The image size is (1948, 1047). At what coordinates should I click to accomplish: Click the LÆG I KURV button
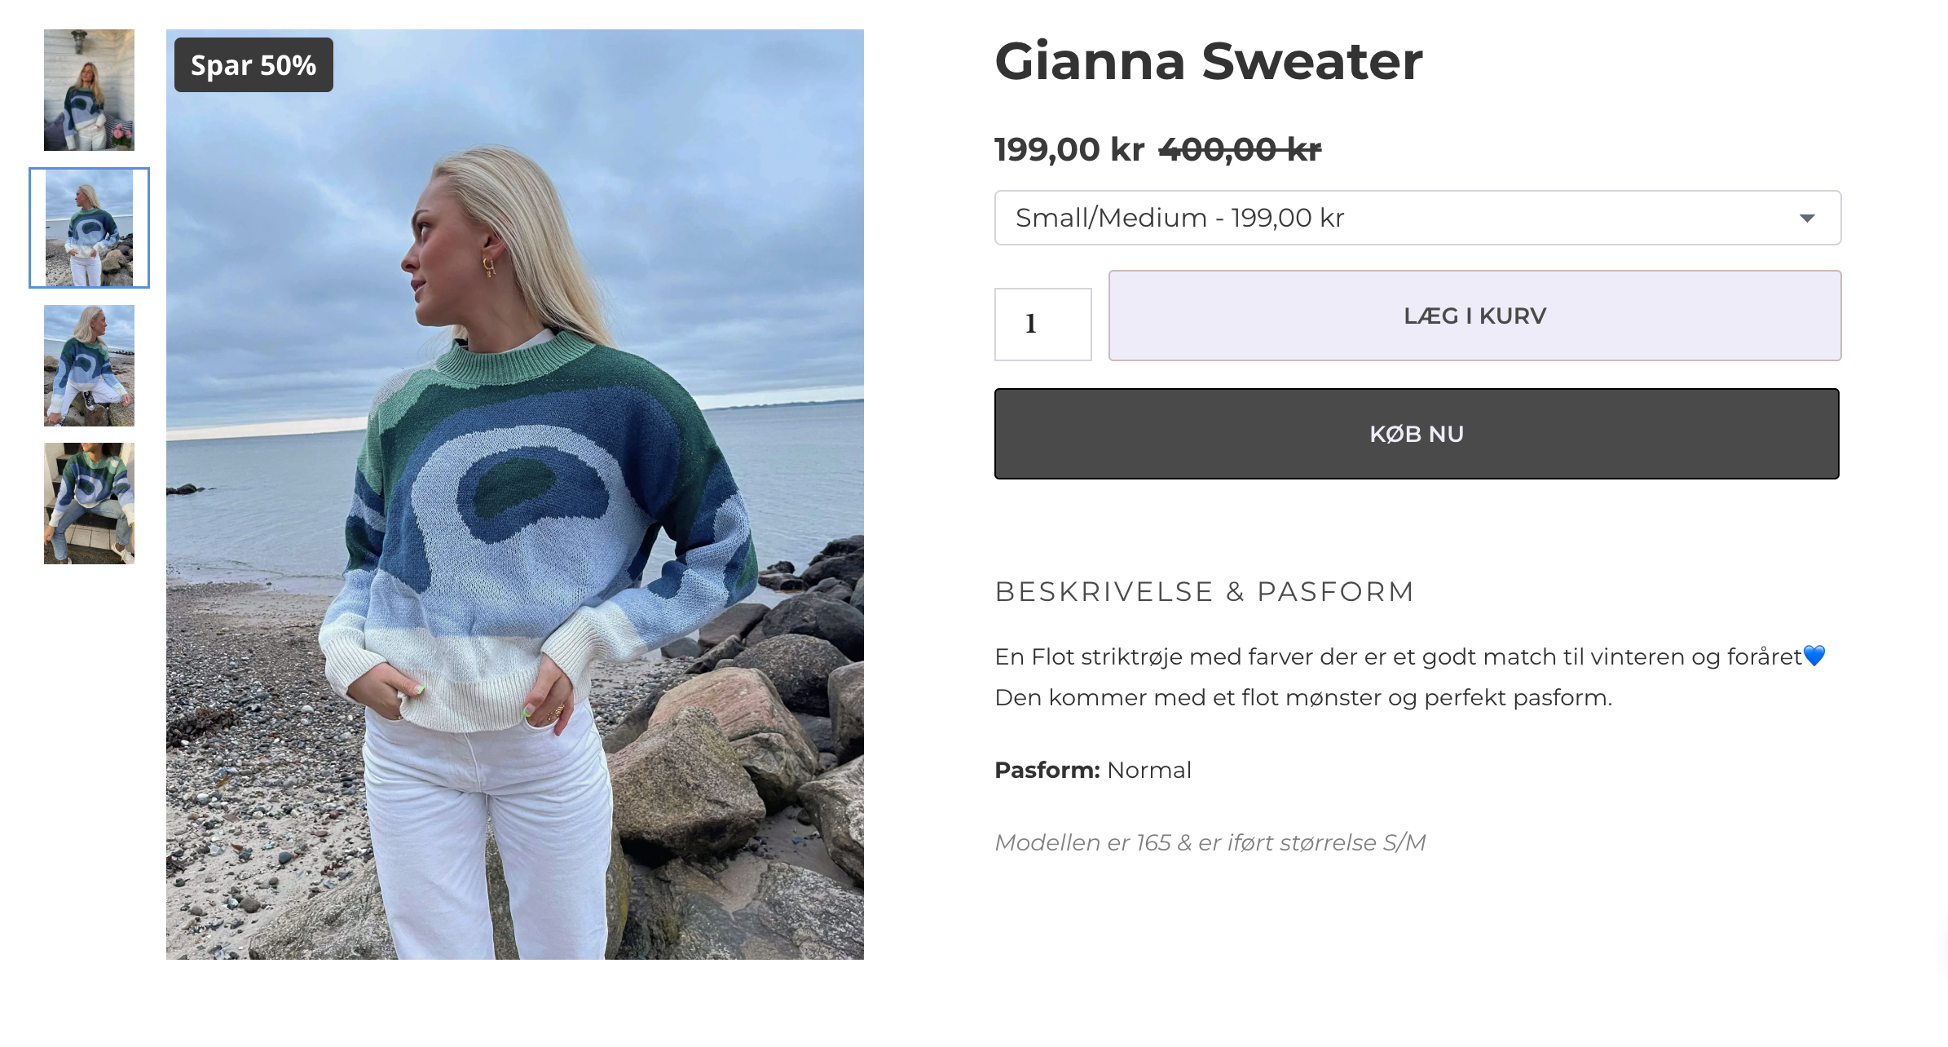(x=1474, y=316)
